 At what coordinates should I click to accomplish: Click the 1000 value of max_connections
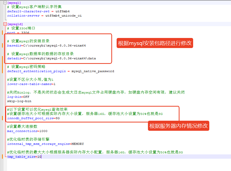pyautogui.click(x=43, y=131)
